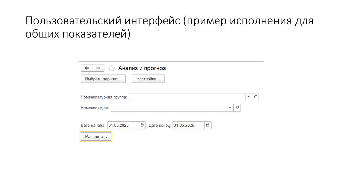Click the Рассчитать button
The width and height of the screenshot is (339, 190).
point(96,136)
